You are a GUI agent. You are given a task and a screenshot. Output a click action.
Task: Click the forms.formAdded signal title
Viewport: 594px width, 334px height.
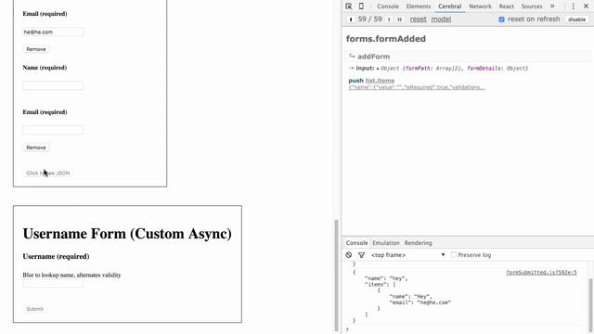[386, 39]
